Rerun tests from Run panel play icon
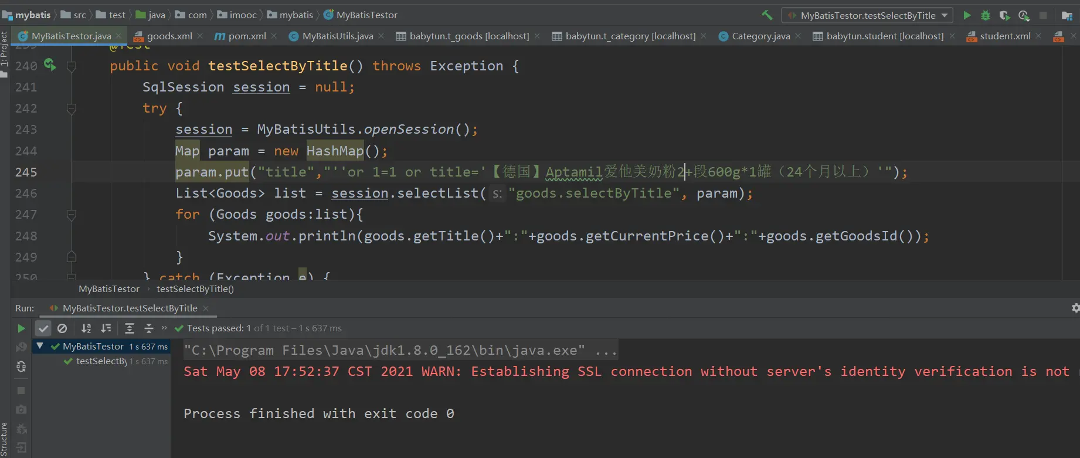Image resolution: width=1080 pixels, height=458 pixels. coord(21,328)
